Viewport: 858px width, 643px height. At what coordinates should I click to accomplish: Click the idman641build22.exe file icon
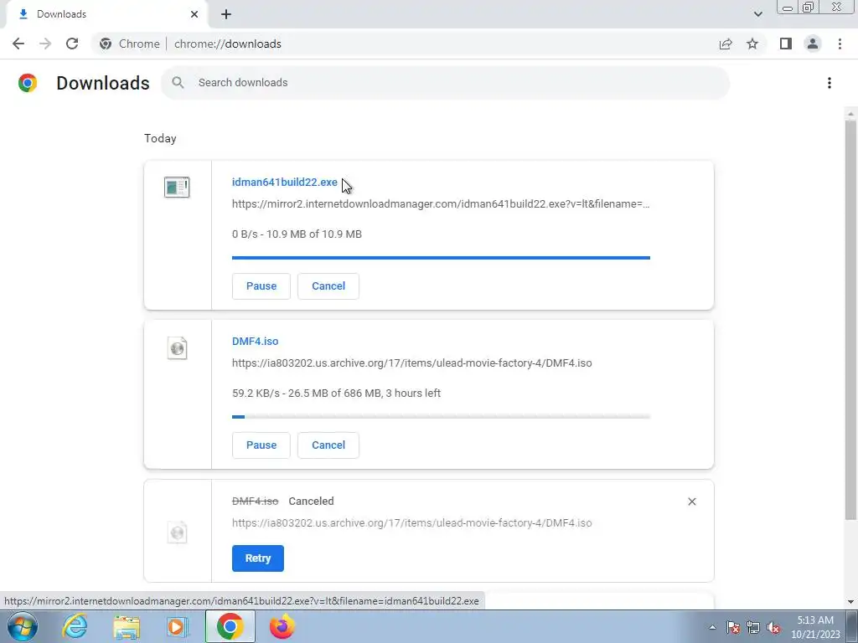pos(177,187)
